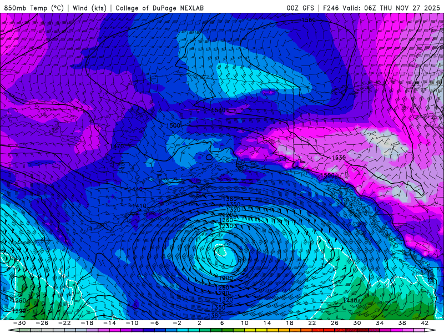
Task: Click the 42 colorbar scale value
Action: coord(425,323)
